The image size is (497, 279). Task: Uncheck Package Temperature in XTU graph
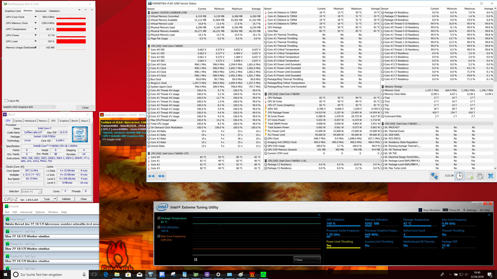pyautogui.click(x=159, y=218)
